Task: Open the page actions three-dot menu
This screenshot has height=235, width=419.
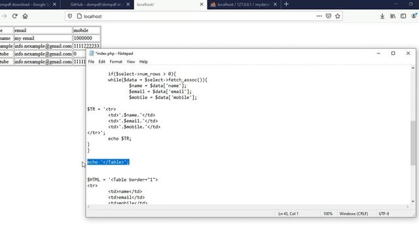Action: (x=319, y=16)
